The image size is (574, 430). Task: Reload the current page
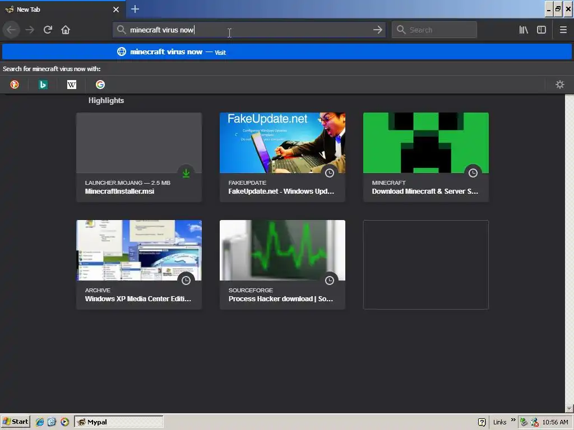tap(48, 30)
